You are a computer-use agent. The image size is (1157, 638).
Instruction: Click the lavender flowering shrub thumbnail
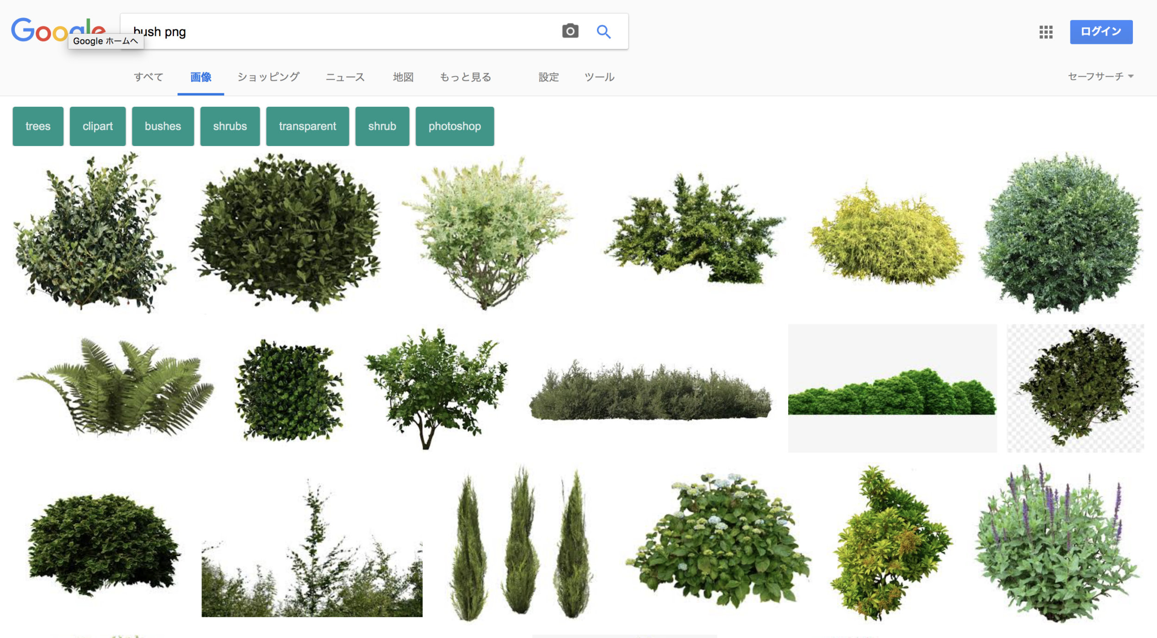point(1062,550)
